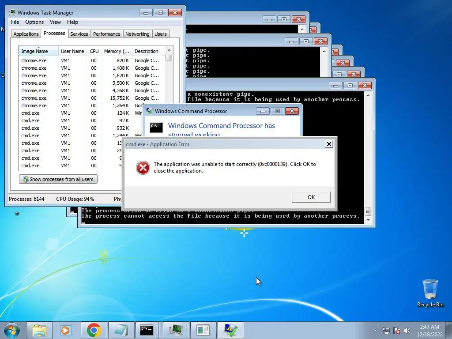Show hidden system tray icons
This screenshot has width=452, height=339.
[375, 331]
